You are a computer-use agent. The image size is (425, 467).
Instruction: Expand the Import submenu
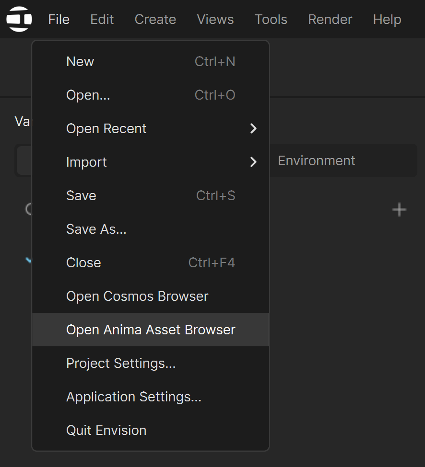click(x=151, y=162)
